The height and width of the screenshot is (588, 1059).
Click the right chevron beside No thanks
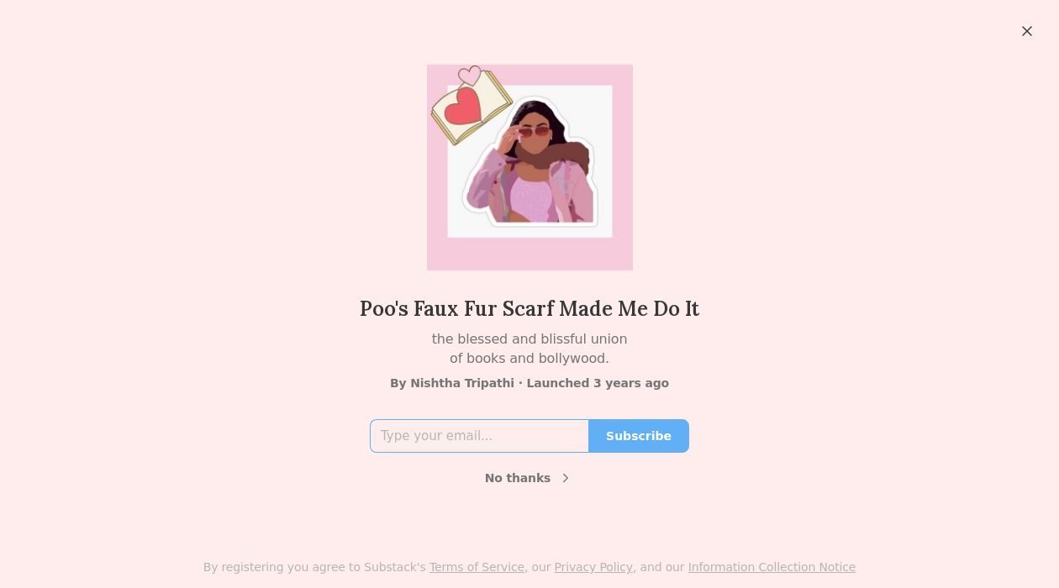point(566,478)
